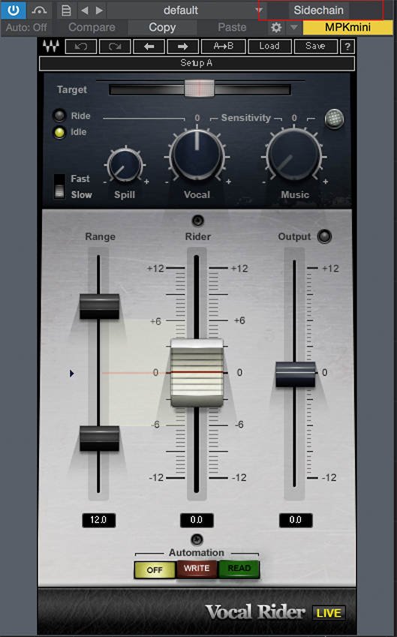Open the Setup A preset bar

[x=197, y=63]
